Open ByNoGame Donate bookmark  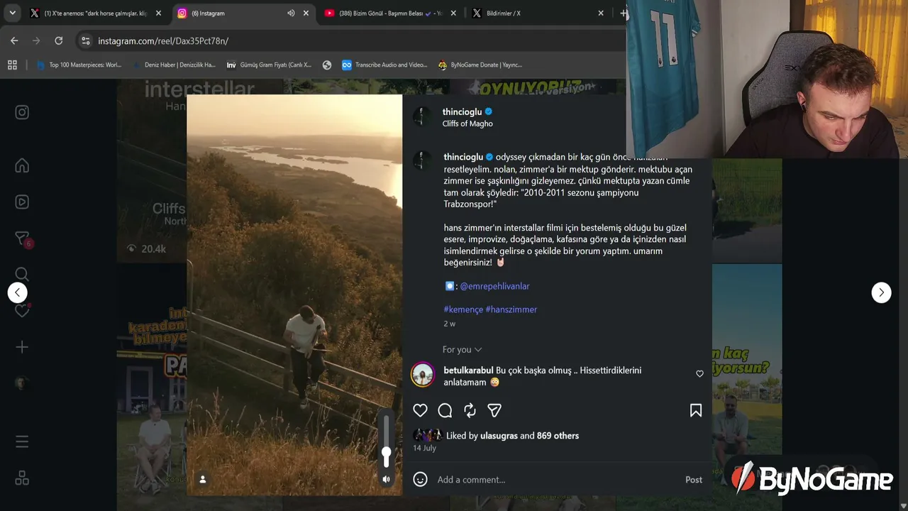[x=480, y=65]
